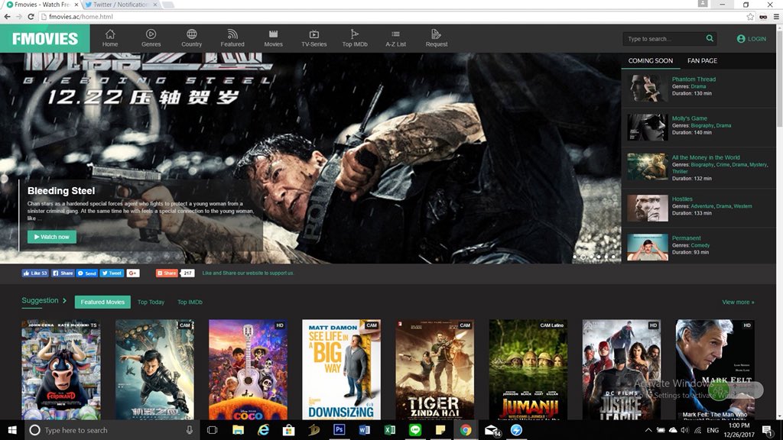Open the Molly's Game link
Screen dimensions: 783x440
click(x=689, y=118)
